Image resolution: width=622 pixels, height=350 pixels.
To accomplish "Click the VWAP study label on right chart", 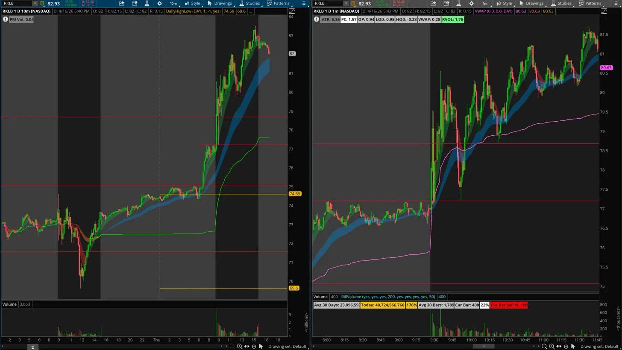I will [493, 11].
